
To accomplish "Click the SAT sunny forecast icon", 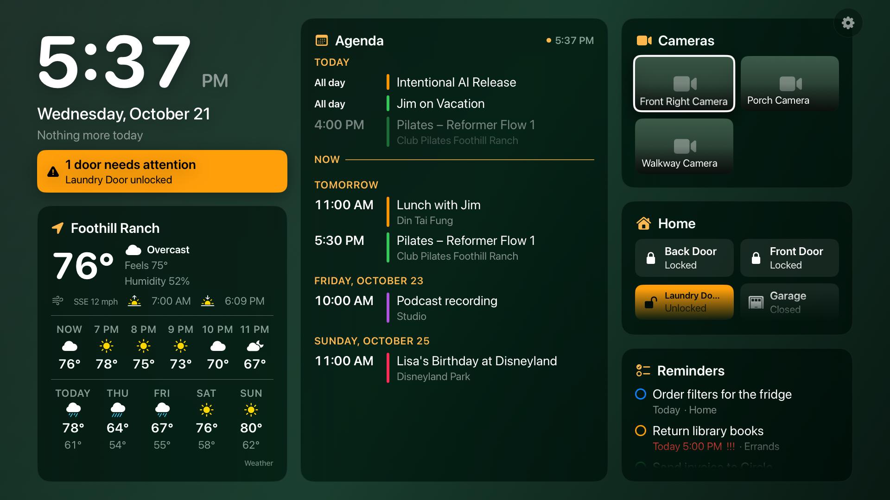I will click(207, 410).
